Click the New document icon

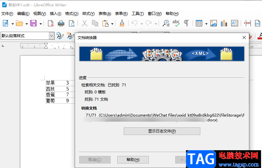[x=5, y=23]
